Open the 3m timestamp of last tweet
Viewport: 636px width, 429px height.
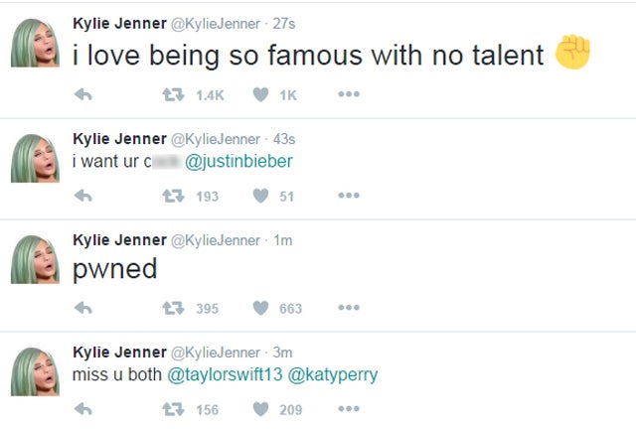(x=283, y=353)
